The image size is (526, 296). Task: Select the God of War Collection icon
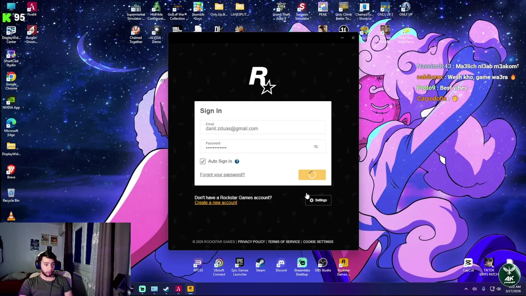[177, 12]
